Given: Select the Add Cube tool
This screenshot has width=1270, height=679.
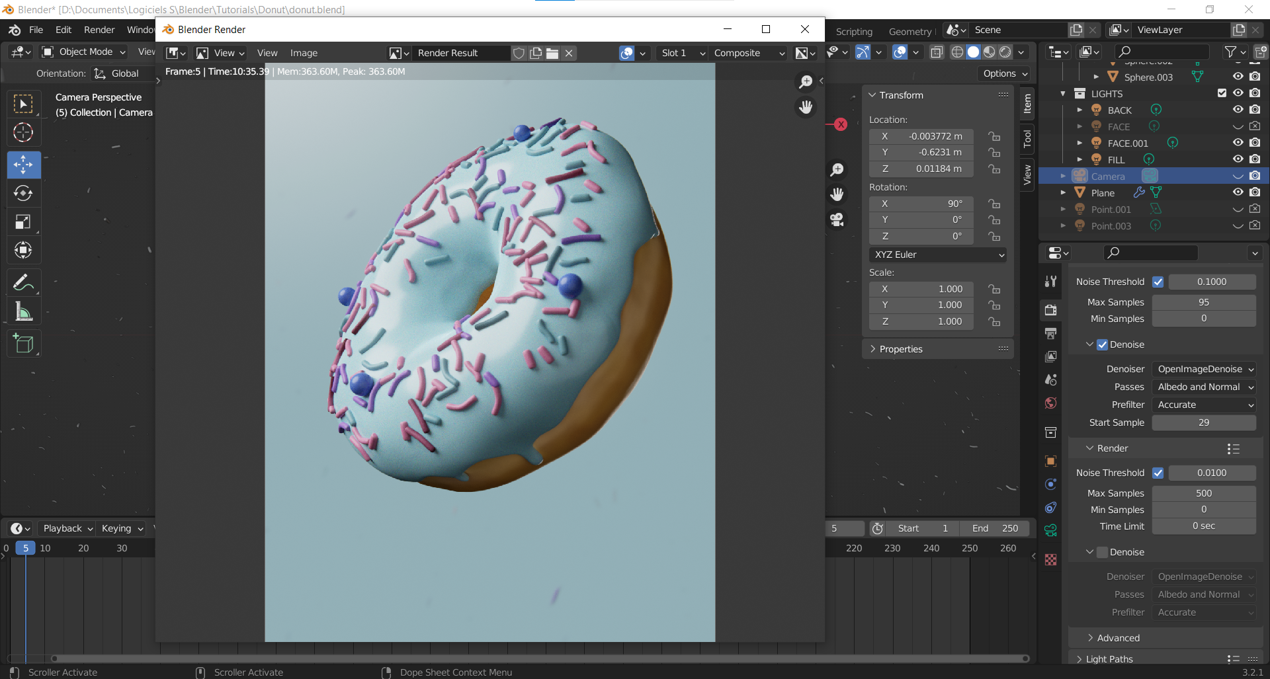Looking at the screenshot, I should coord(24,344).
